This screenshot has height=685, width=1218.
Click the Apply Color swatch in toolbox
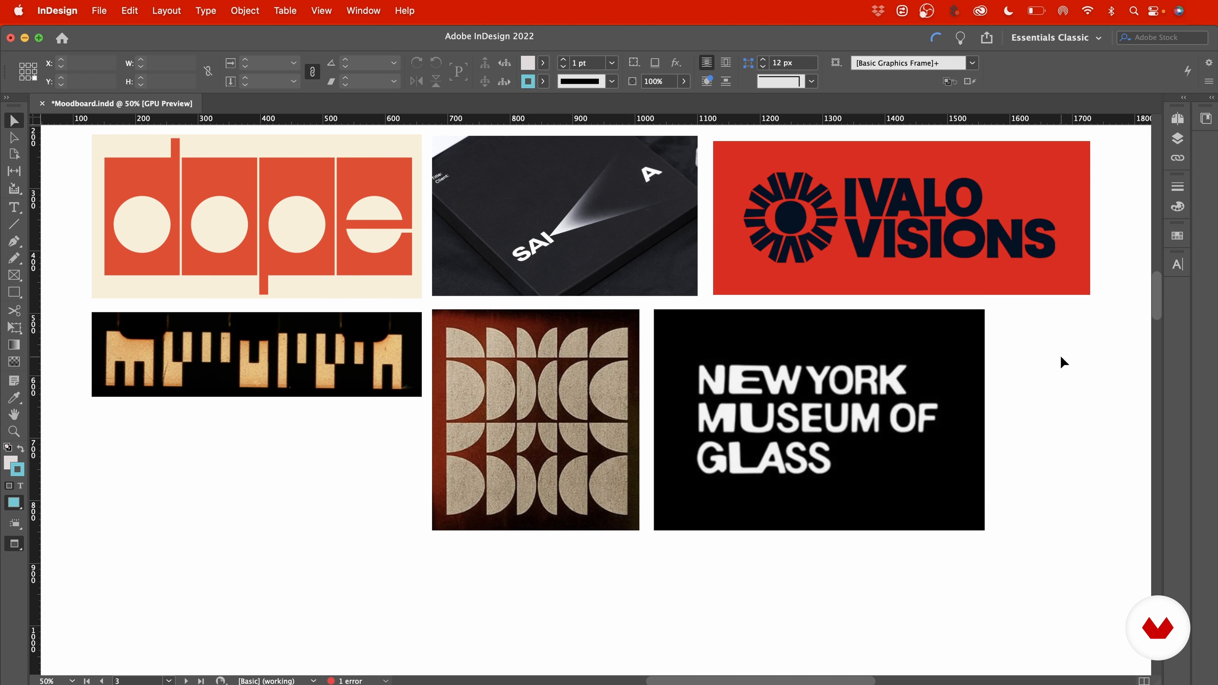pos(14,503)
